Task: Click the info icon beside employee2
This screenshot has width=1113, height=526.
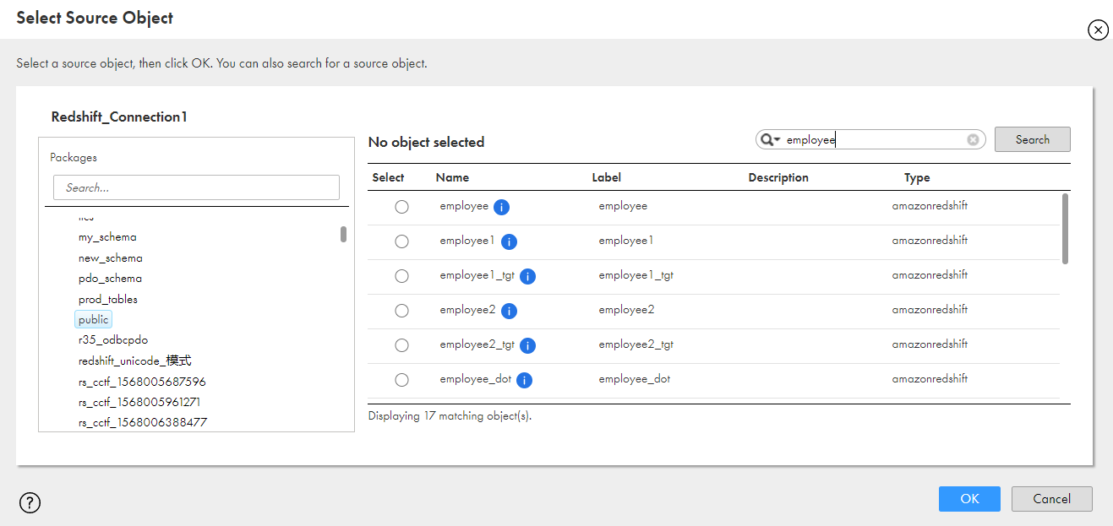Action: (509, 310)
